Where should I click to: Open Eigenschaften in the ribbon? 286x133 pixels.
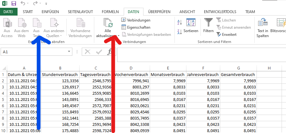click(x=136, y=27)
